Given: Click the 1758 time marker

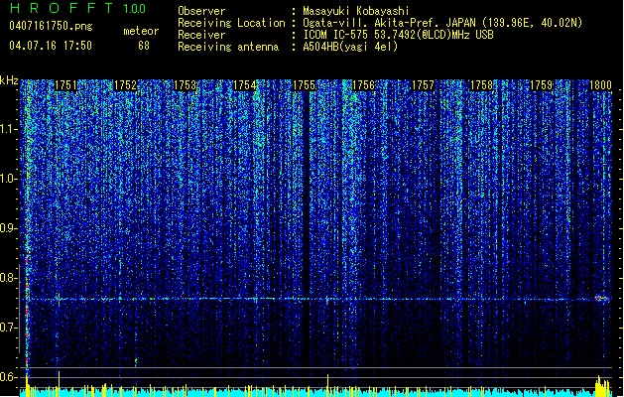Looking at the screenshot, I should (481, 85).
